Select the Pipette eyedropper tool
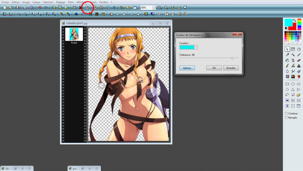Screen dimensions: 303x171 tap(287, 55)
